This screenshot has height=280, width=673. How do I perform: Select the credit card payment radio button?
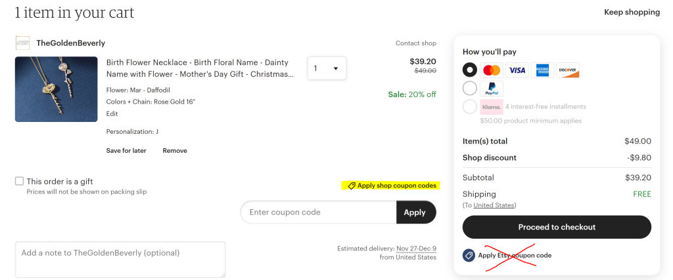coord(470,70)
